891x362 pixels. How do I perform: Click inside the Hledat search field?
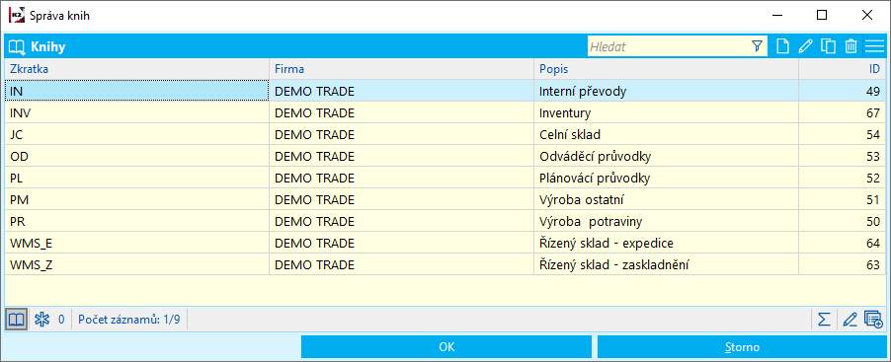pyautogui.click(x=669, y=46)
